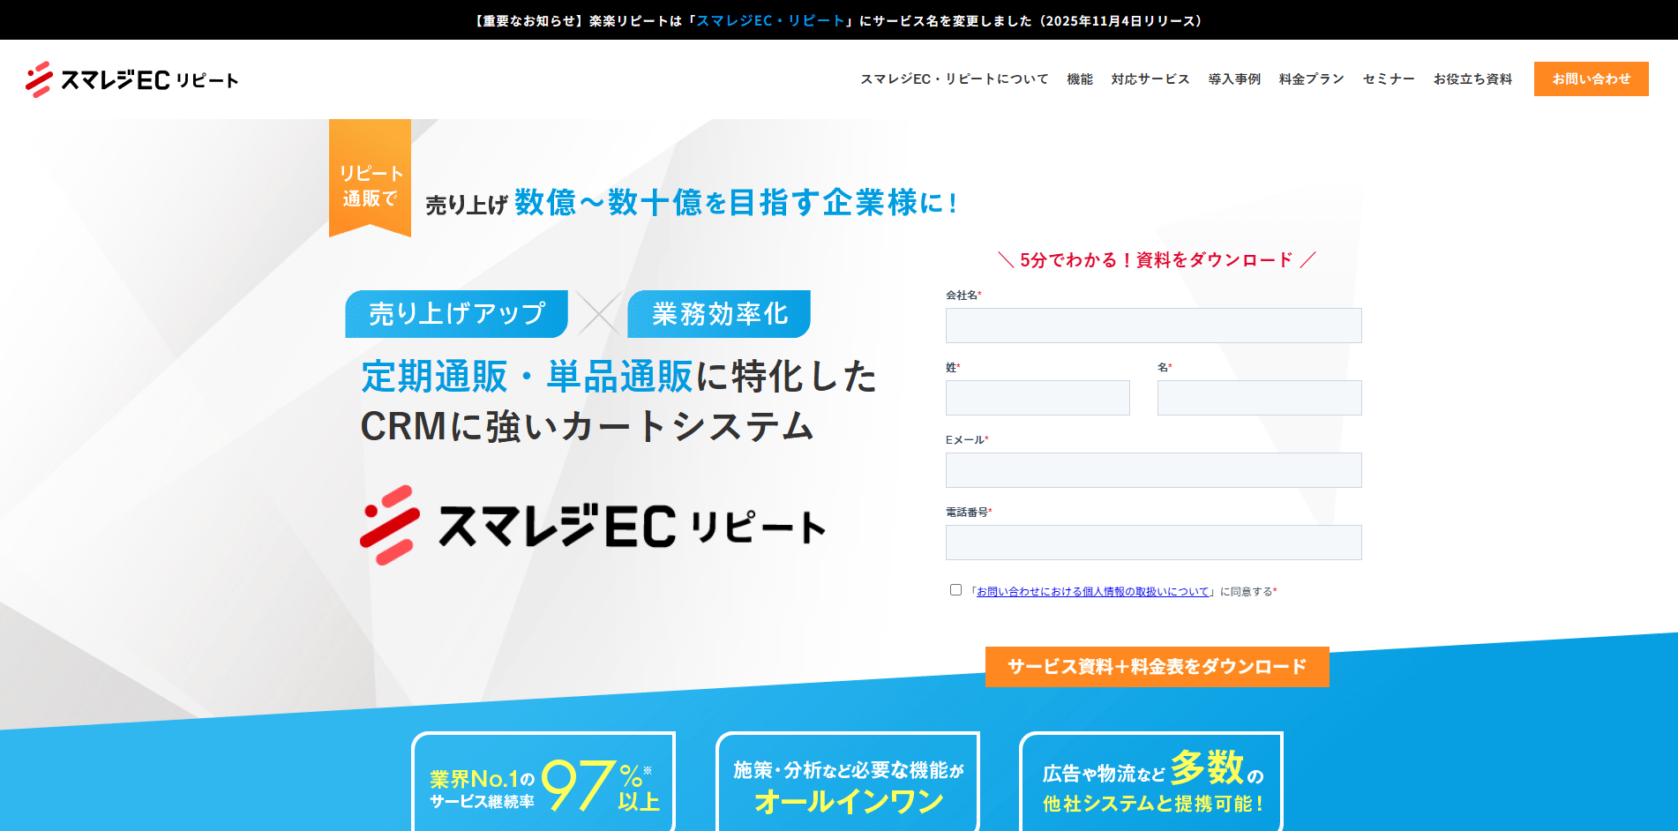This screenshot has width=1678, height=831.
Task: Go to 対応サービス page
Action: coord(1150,79)
